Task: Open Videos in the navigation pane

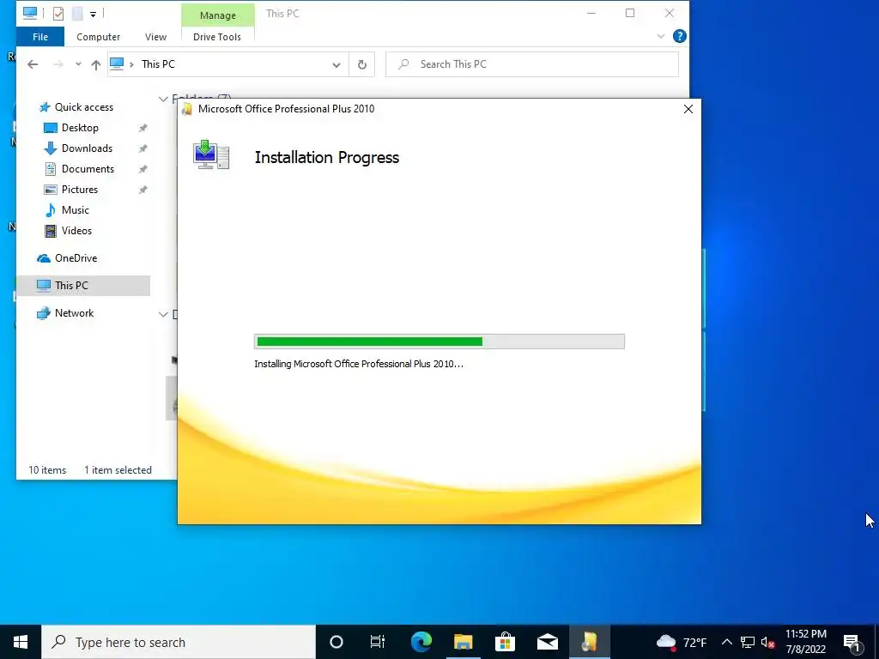Action: (x=76, y=231)
